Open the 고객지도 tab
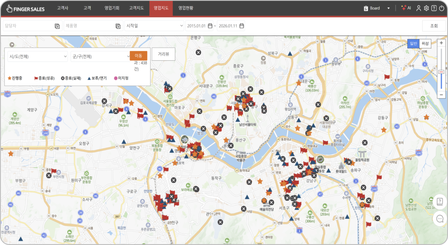The width and height of the screenshot is (448, 245). 136,8
